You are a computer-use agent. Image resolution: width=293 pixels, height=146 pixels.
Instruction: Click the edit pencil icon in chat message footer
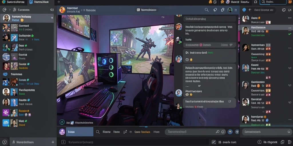point(231,45)
